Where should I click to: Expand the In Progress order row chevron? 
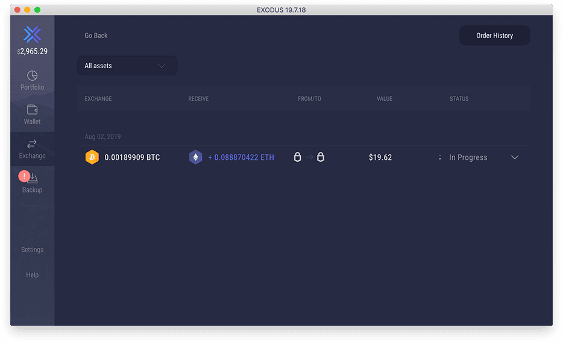[x=515, y=157]
